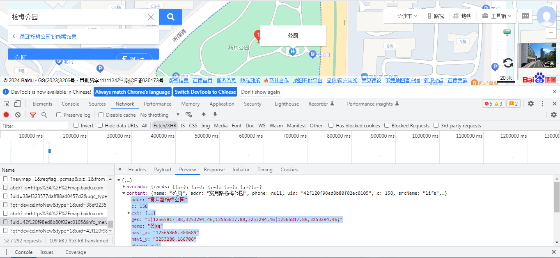Close the request details pane
Screen dimensions: 560x258
click(x=120, y=169)
